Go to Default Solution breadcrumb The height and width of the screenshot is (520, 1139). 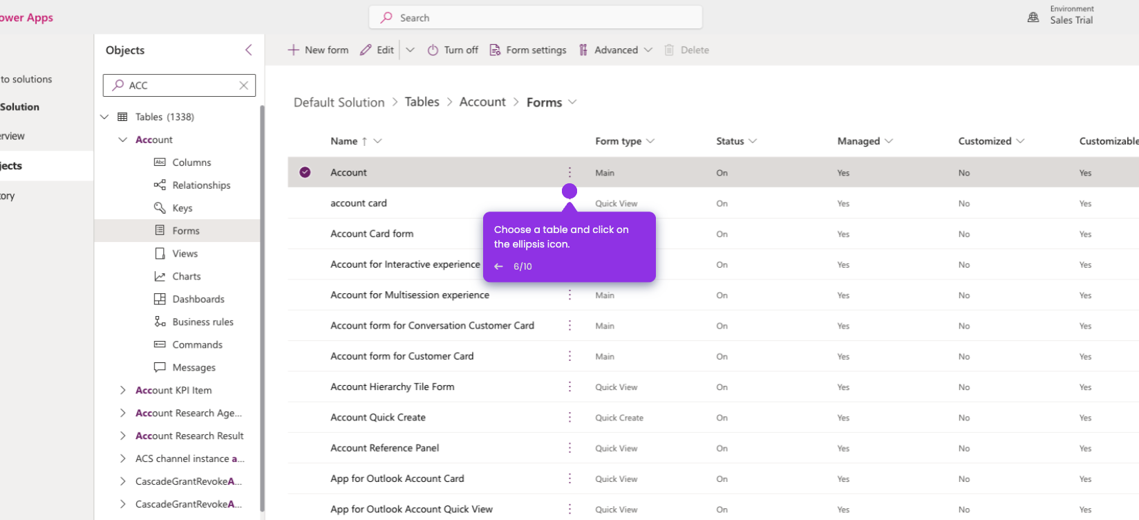pyautogui.click(x=339, y=102)
